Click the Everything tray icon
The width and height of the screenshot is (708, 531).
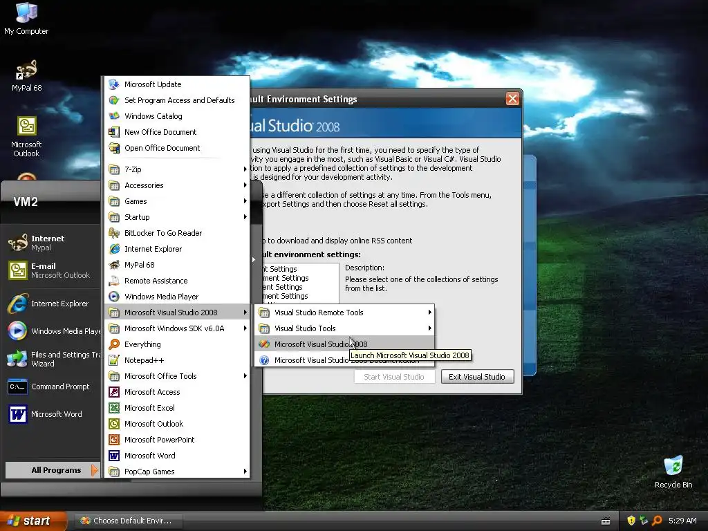pos(657,521)
